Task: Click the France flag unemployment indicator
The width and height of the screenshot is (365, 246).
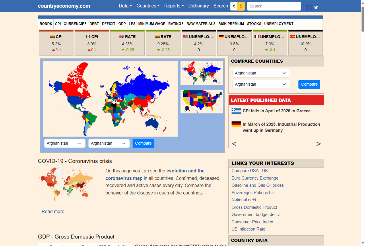Action: coord(256,36)
